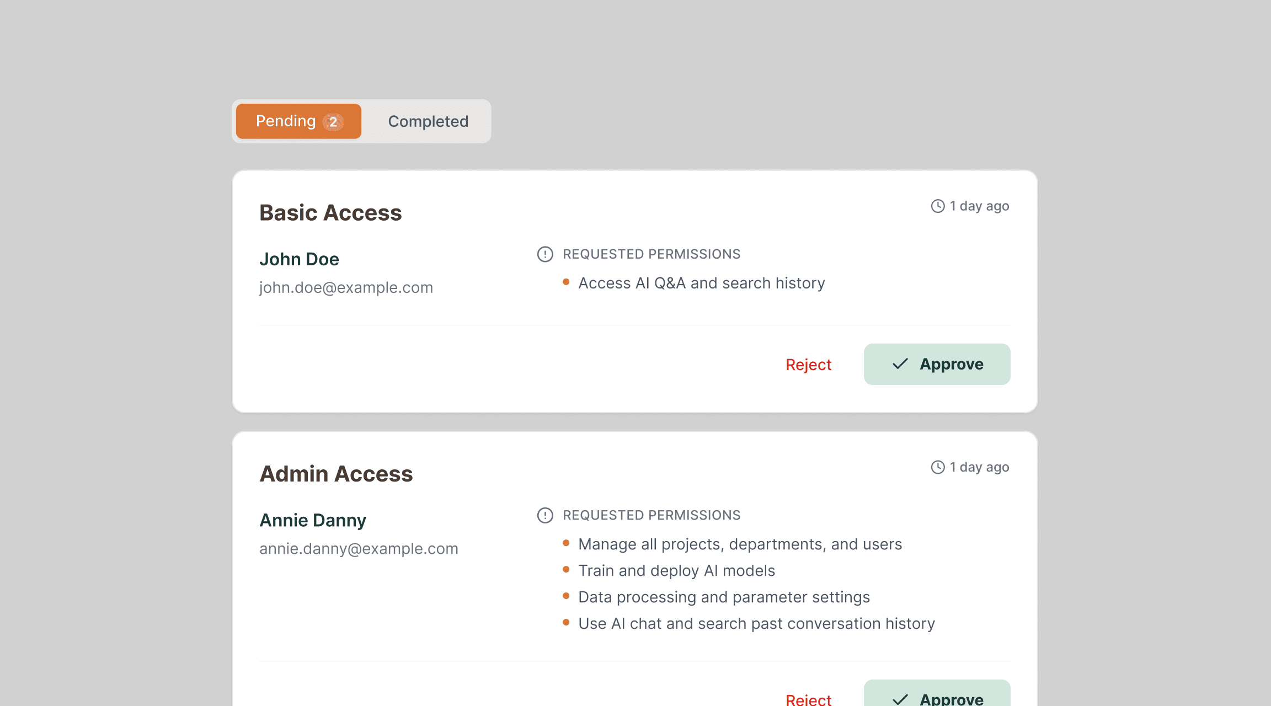Click checkmark icon in Annie Danny's Approve button
Image resolution: width=1271 pixels, height=706 pixels.
pyautogui.click(x=900, y=699)
